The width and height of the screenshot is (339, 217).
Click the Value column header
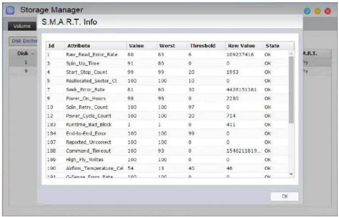[142, 46]
